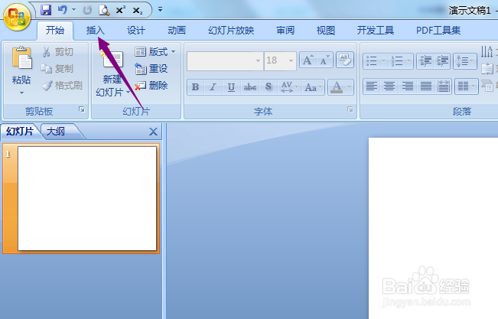
Task: Select slide 1 thumbnail
Action: tap(87, 198)
